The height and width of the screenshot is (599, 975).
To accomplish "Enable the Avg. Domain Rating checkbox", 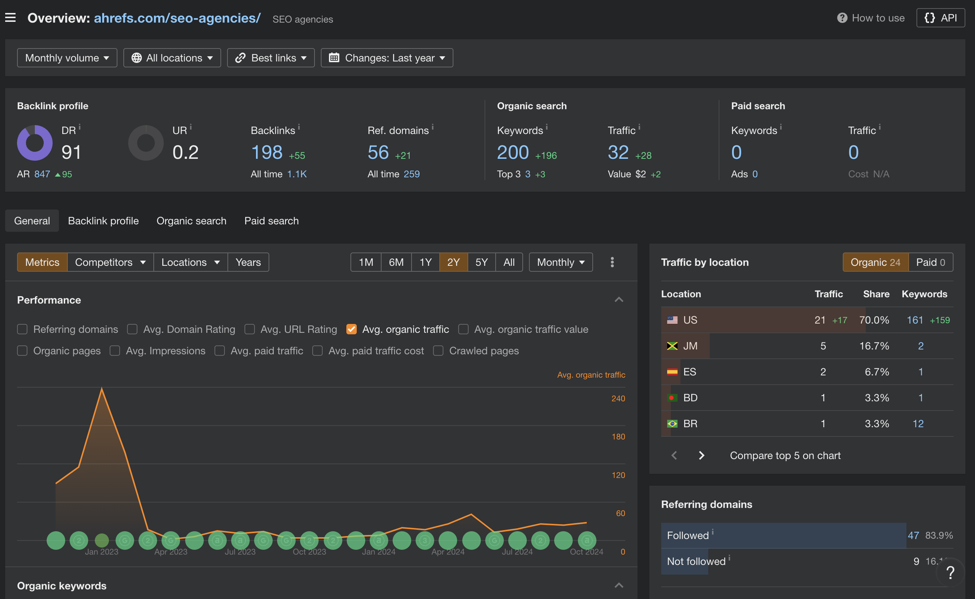I will click(132, 329).
